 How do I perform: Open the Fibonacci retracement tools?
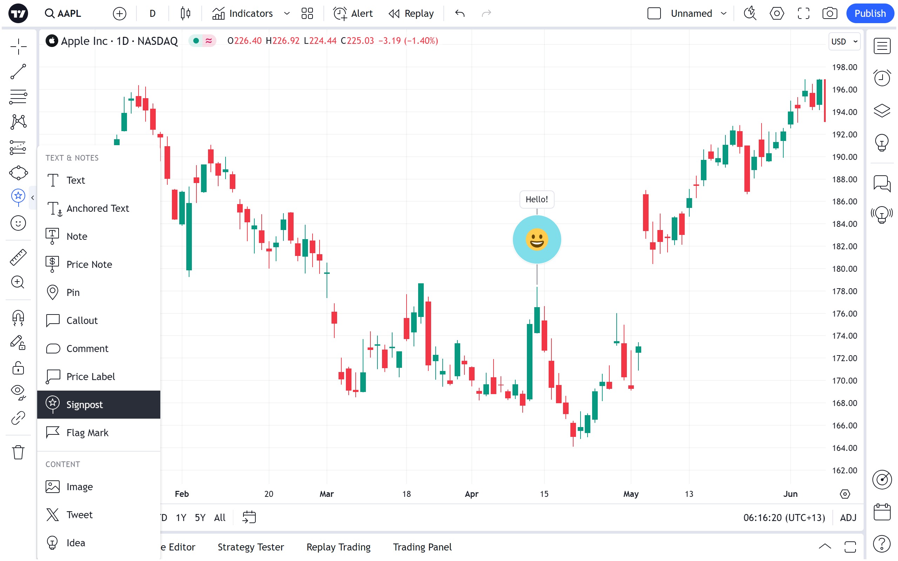tap(18, 97)
